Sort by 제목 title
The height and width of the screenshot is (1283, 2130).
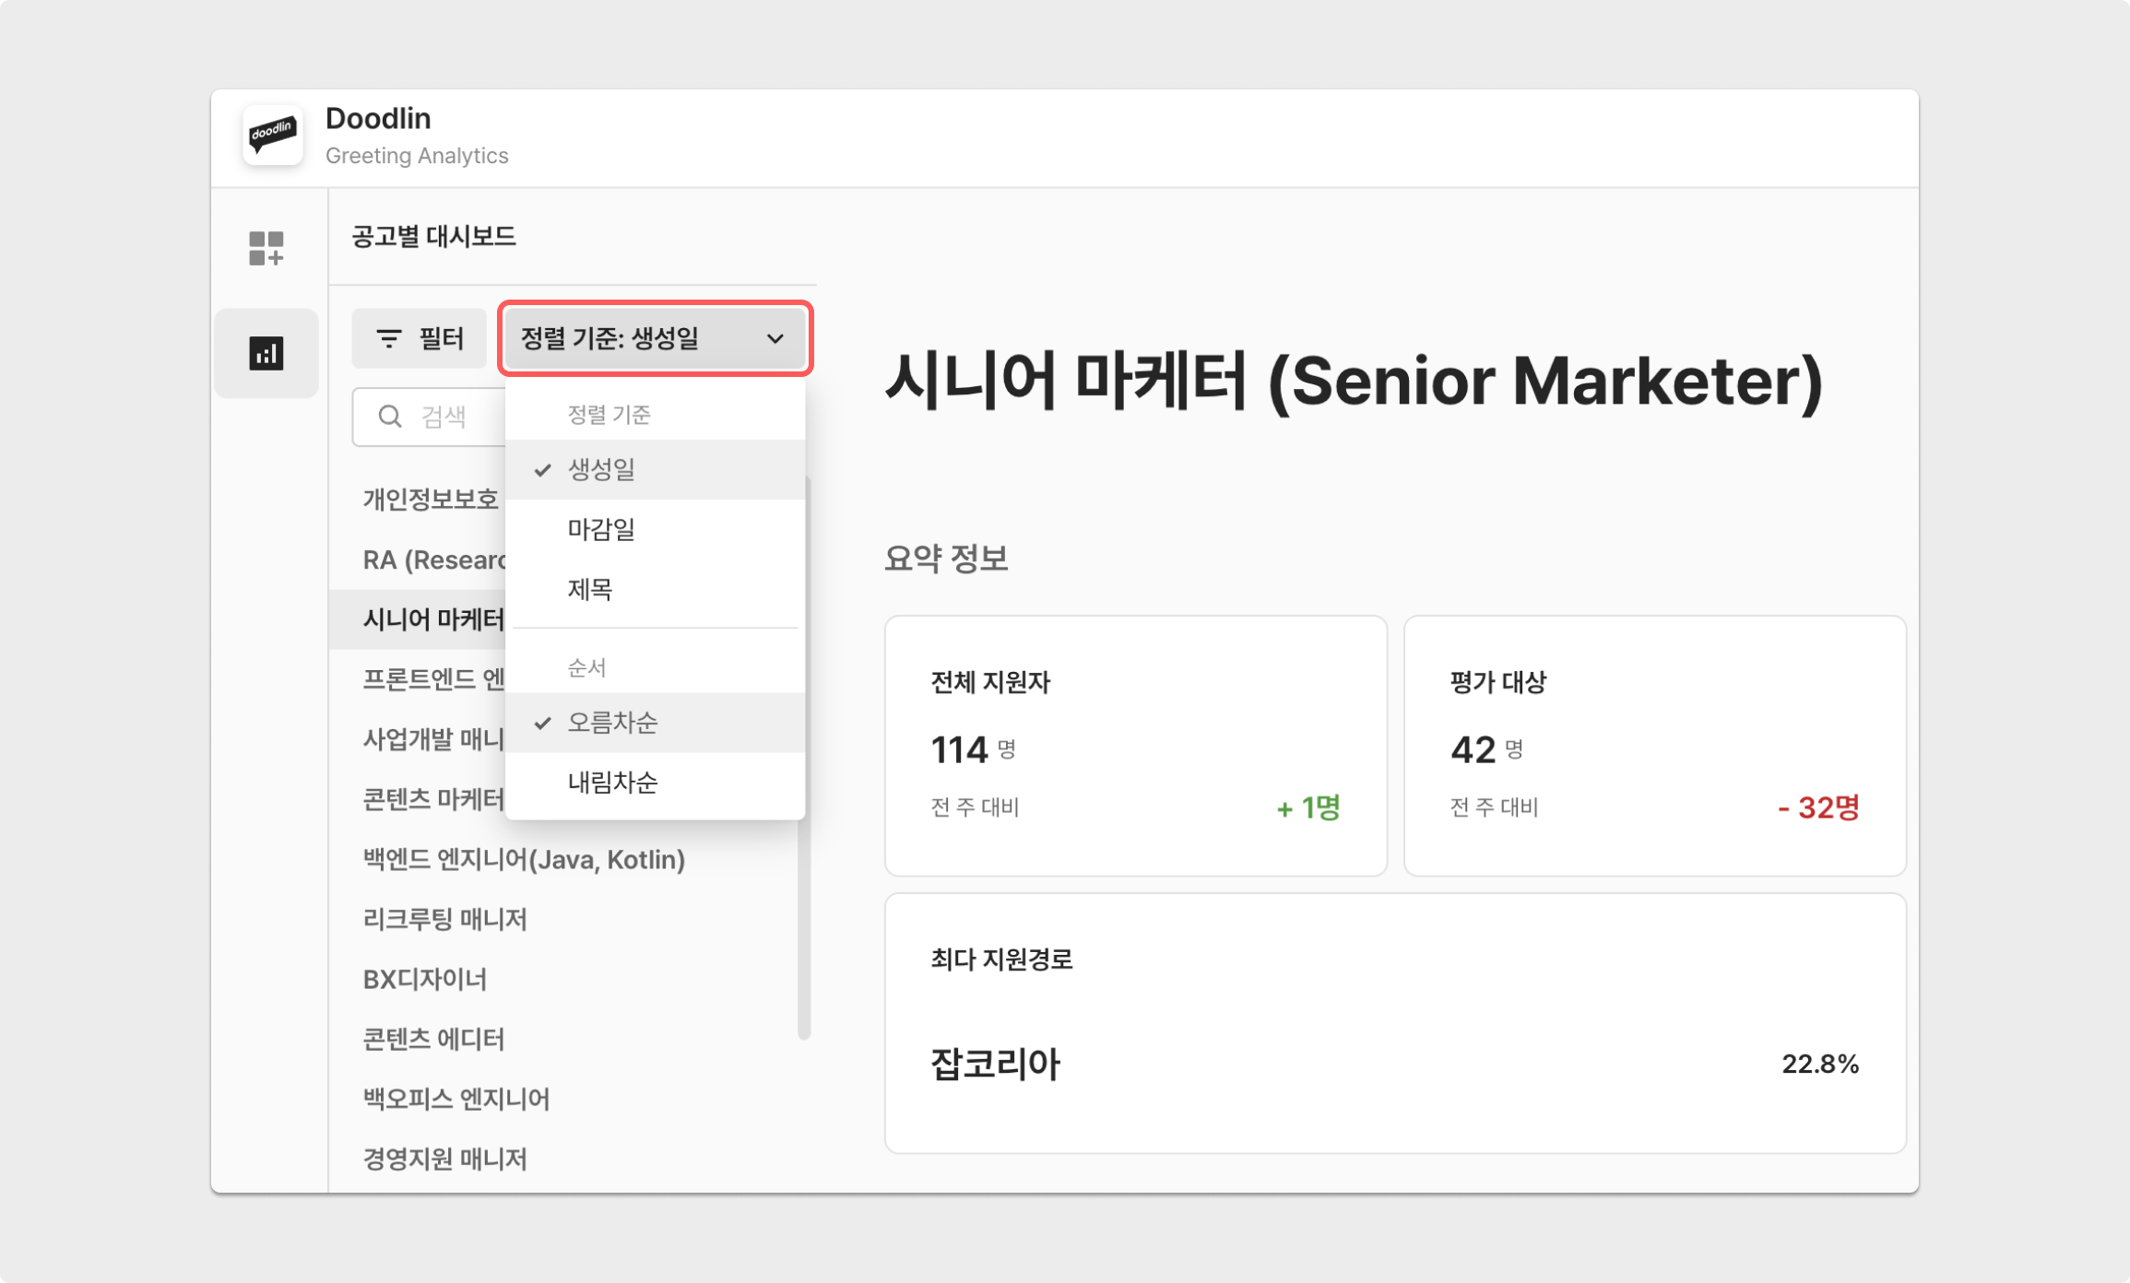(590, 590)
